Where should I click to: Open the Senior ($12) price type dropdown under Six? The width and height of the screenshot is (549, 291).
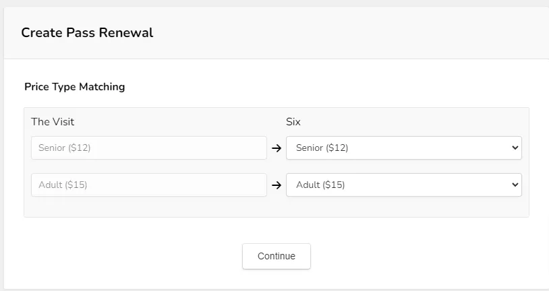point(404,148)
